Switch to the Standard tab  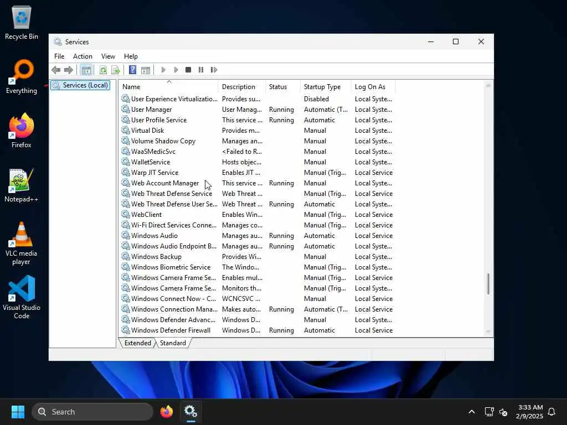pyautogui.click(x=173, y=343)
